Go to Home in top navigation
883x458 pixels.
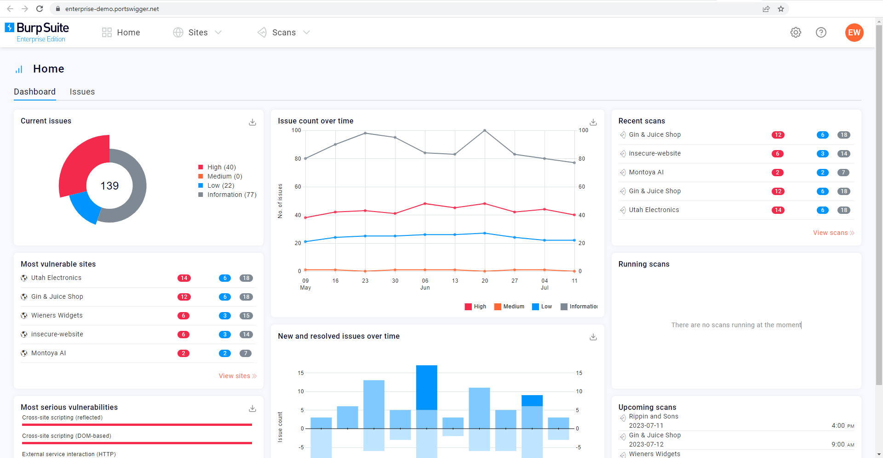(121, 33)
